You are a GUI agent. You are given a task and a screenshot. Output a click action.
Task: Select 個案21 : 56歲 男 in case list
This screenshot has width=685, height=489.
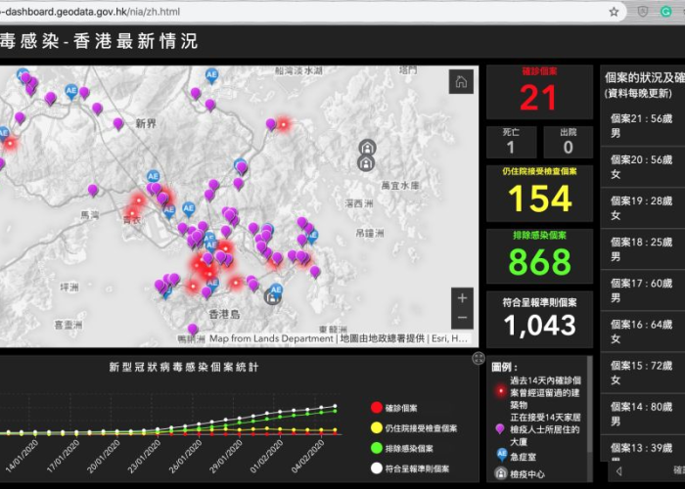click(x=643, y=125)
